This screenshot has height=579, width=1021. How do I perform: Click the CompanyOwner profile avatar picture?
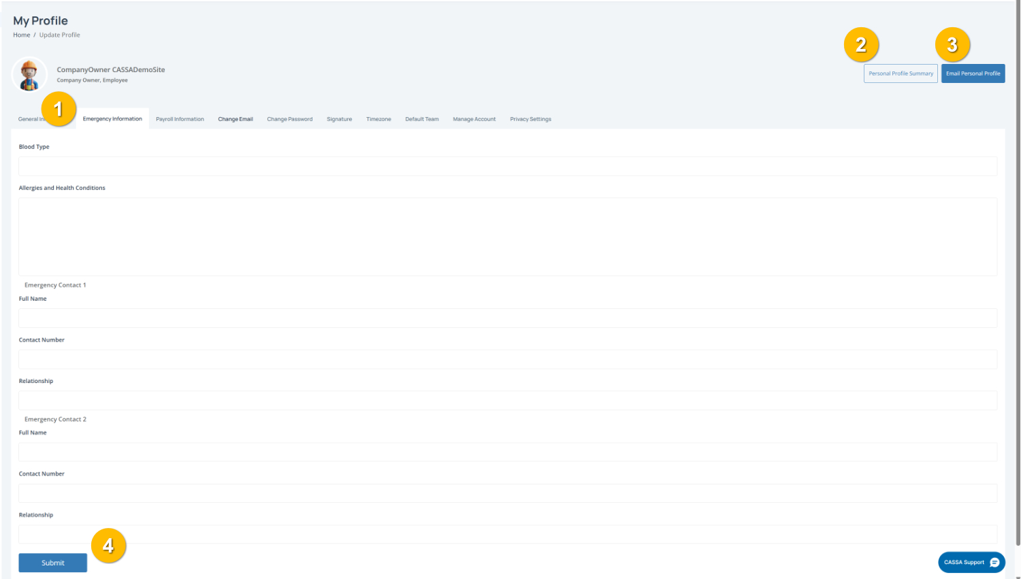(x=29, y=74)
